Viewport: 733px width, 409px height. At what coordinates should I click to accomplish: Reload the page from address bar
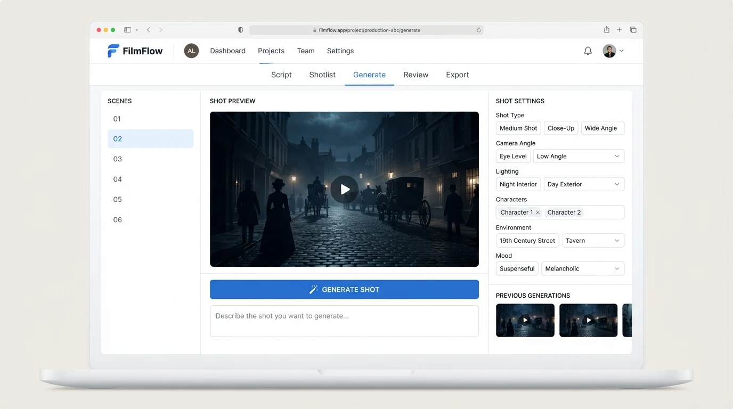coord(478,30)
